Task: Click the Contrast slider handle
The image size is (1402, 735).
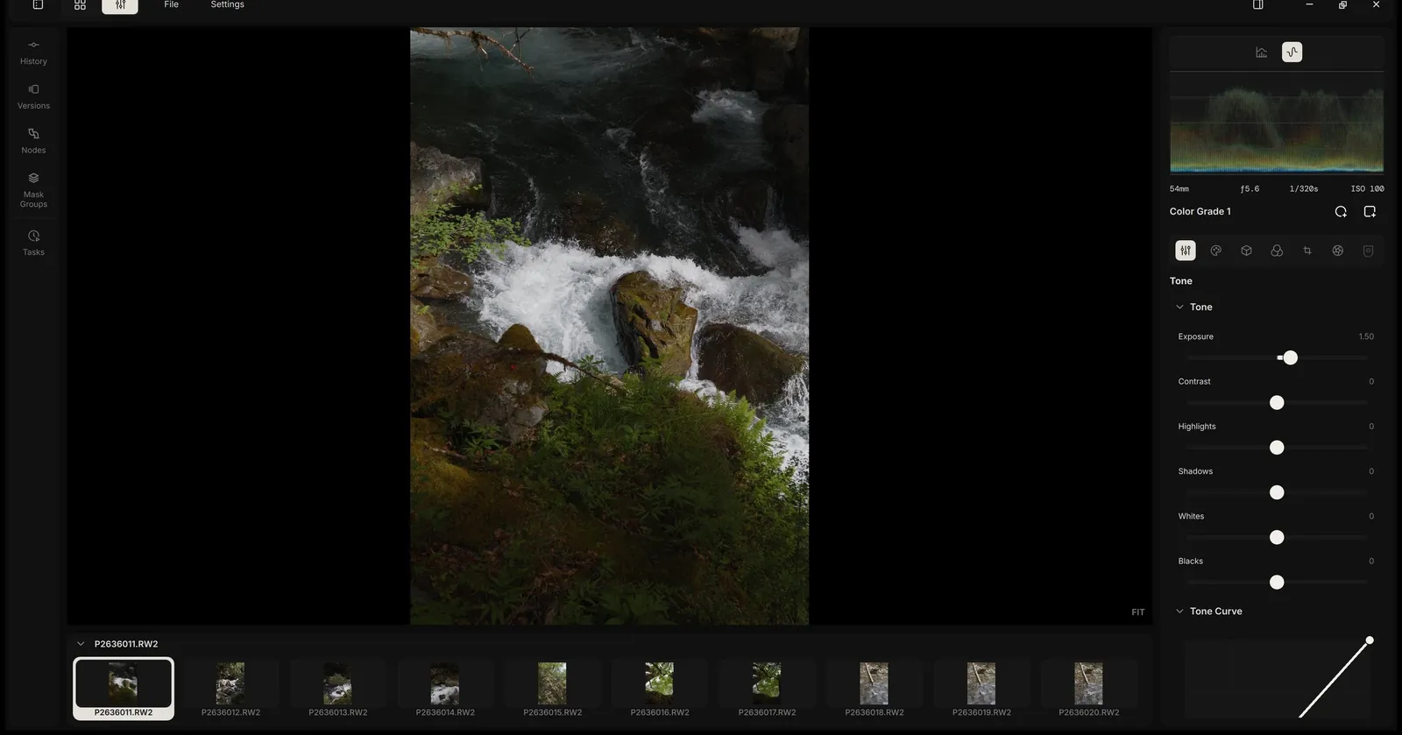Action: (x=1277, y=402)
